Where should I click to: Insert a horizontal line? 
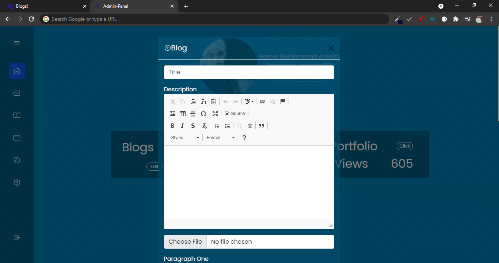193,114
